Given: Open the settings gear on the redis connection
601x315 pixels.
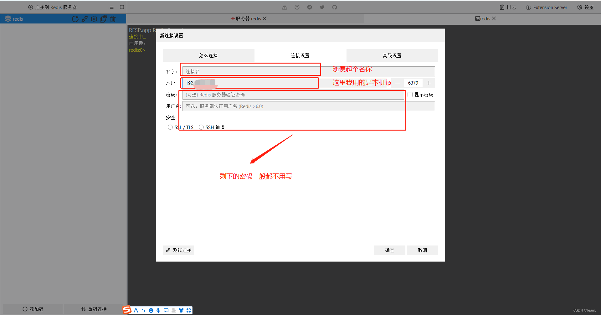Looking at the screenshot, I should [x=94, y=19].
